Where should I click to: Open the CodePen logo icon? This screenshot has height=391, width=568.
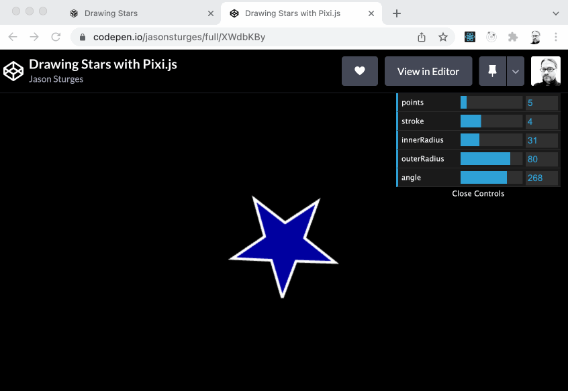coord(13,70)
